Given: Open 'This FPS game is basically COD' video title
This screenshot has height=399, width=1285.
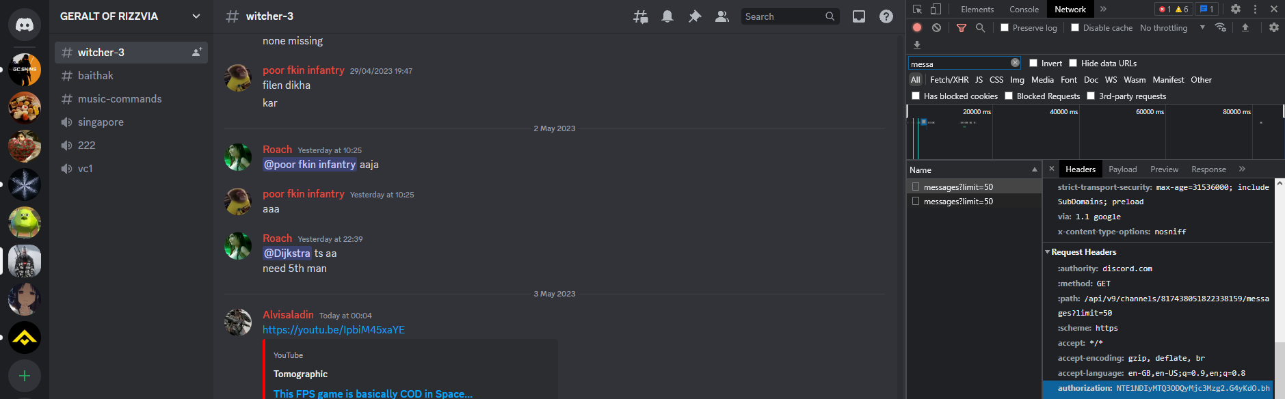Looking at the screenshot, I should coord(373,394).
